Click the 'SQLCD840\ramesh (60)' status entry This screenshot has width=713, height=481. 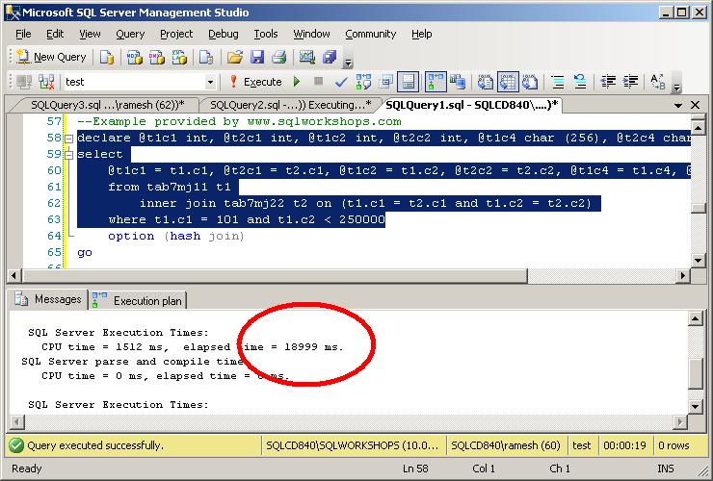click(x=506, y=445)
